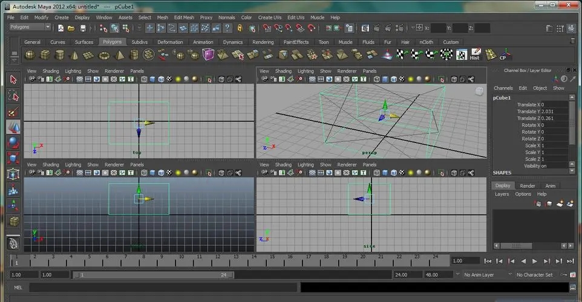
Task: Go to end of playback range
Action: (x=571, y=262)
